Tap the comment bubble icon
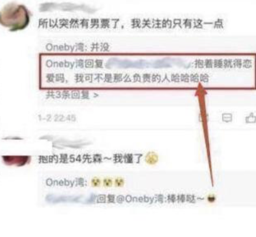Viewport: 256px width, 237px height. pyautogui.click(x=227, y=118)
